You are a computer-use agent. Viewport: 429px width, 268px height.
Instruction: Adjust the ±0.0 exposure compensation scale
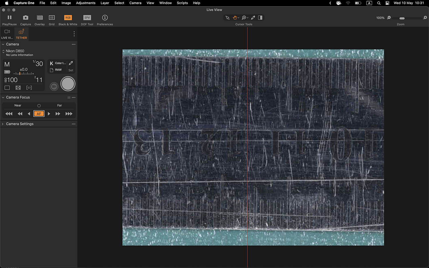click(x=24, y=72)
